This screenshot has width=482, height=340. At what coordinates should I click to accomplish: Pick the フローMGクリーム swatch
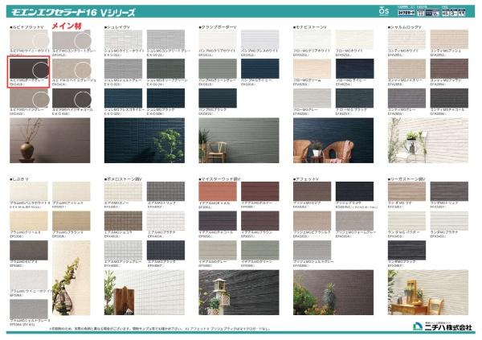tap(312, 68)
